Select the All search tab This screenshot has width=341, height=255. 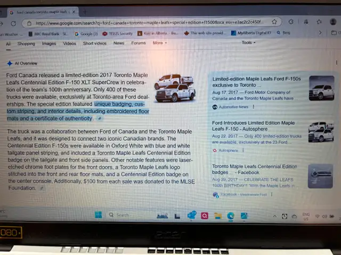9,44
